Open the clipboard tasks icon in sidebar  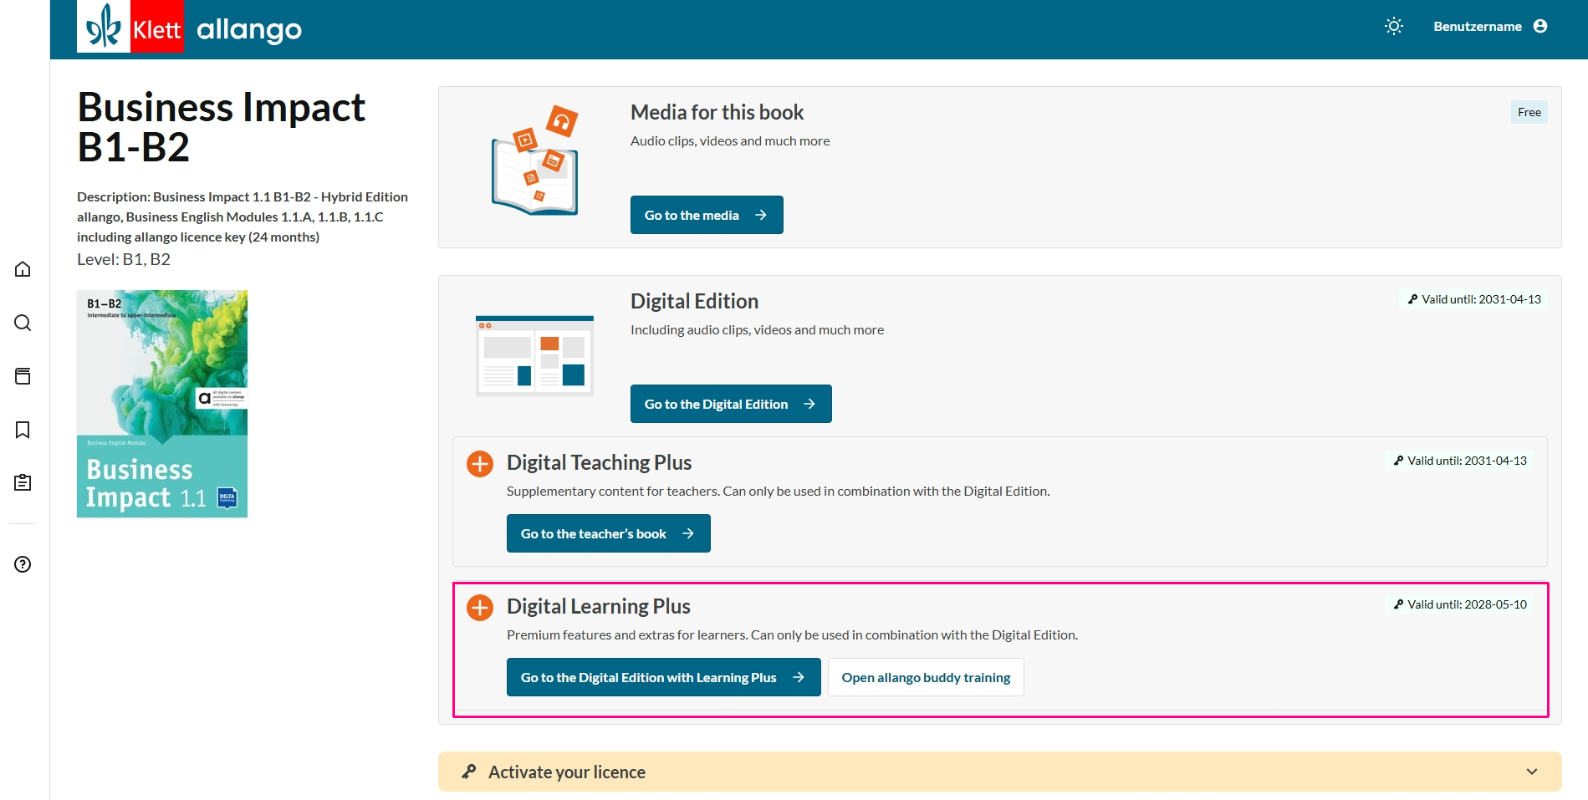coord(23,482)
